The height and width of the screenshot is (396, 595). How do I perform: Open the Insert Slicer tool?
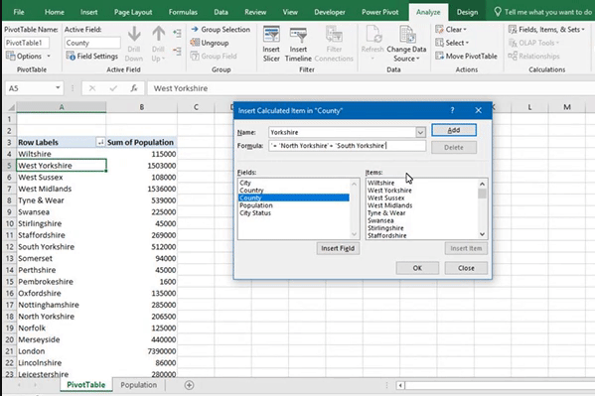click(271, 44)
